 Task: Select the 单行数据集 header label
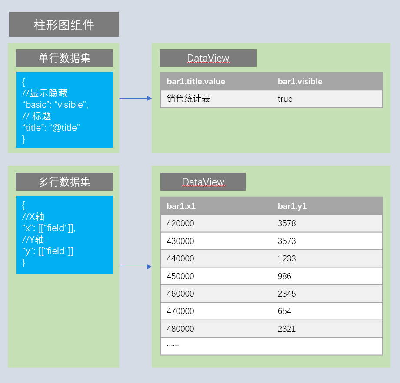coord(64,58)
